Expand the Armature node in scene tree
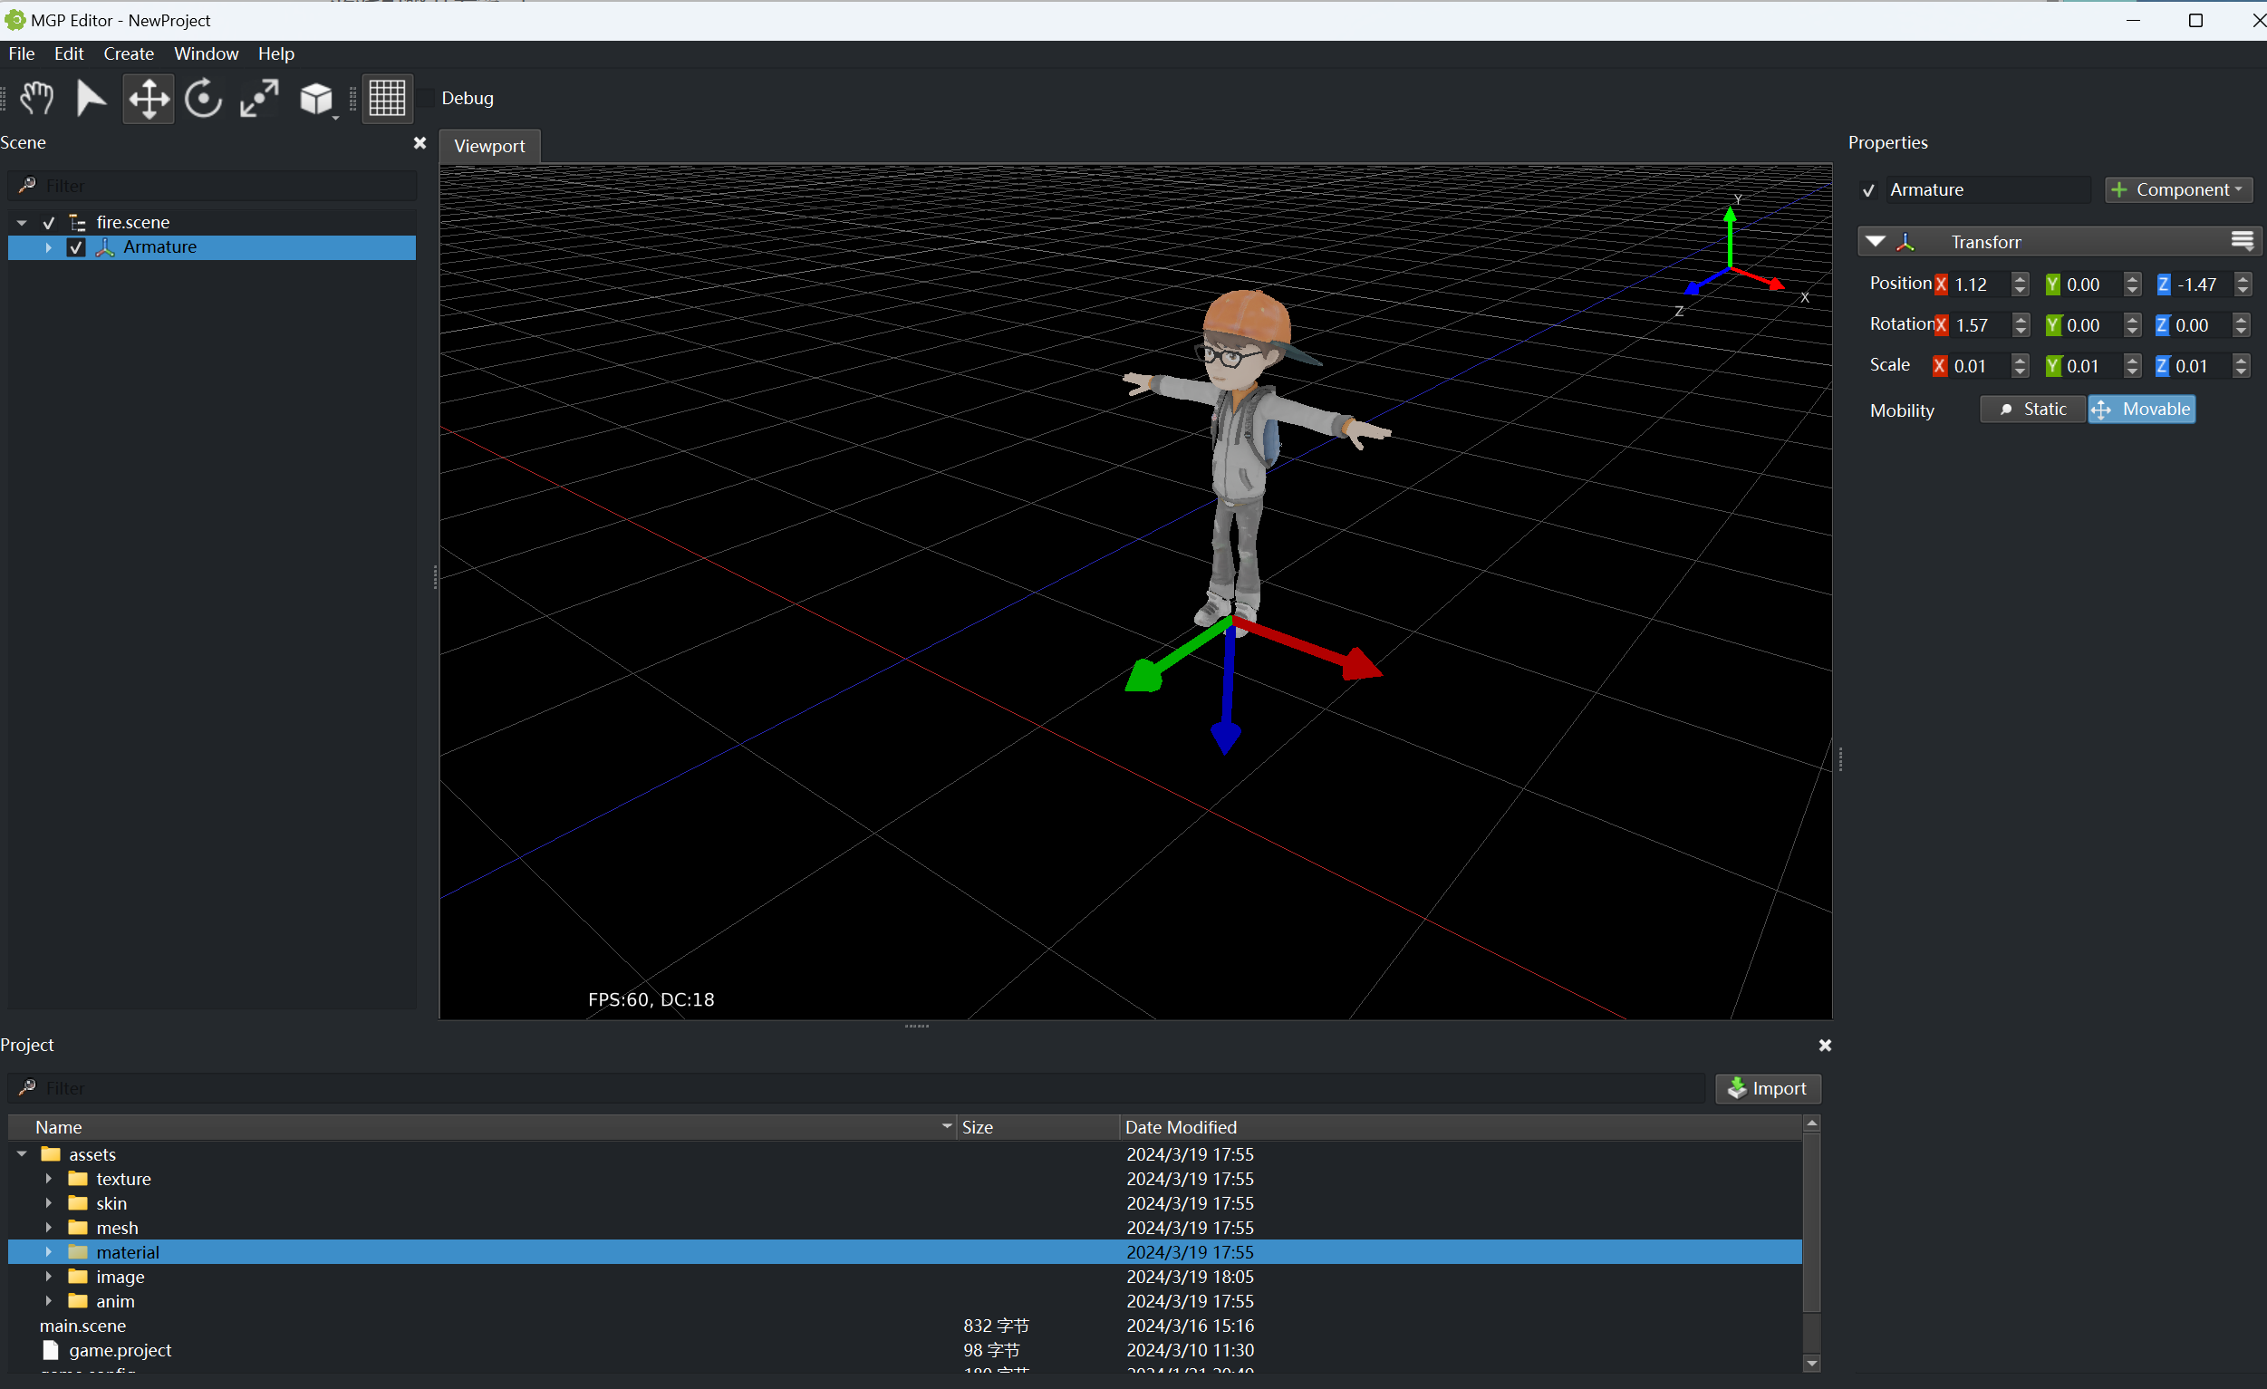 (x=49, y=247)
